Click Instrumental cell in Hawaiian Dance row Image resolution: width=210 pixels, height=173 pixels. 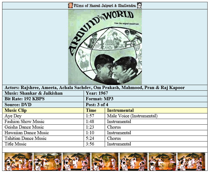point(156,133)
